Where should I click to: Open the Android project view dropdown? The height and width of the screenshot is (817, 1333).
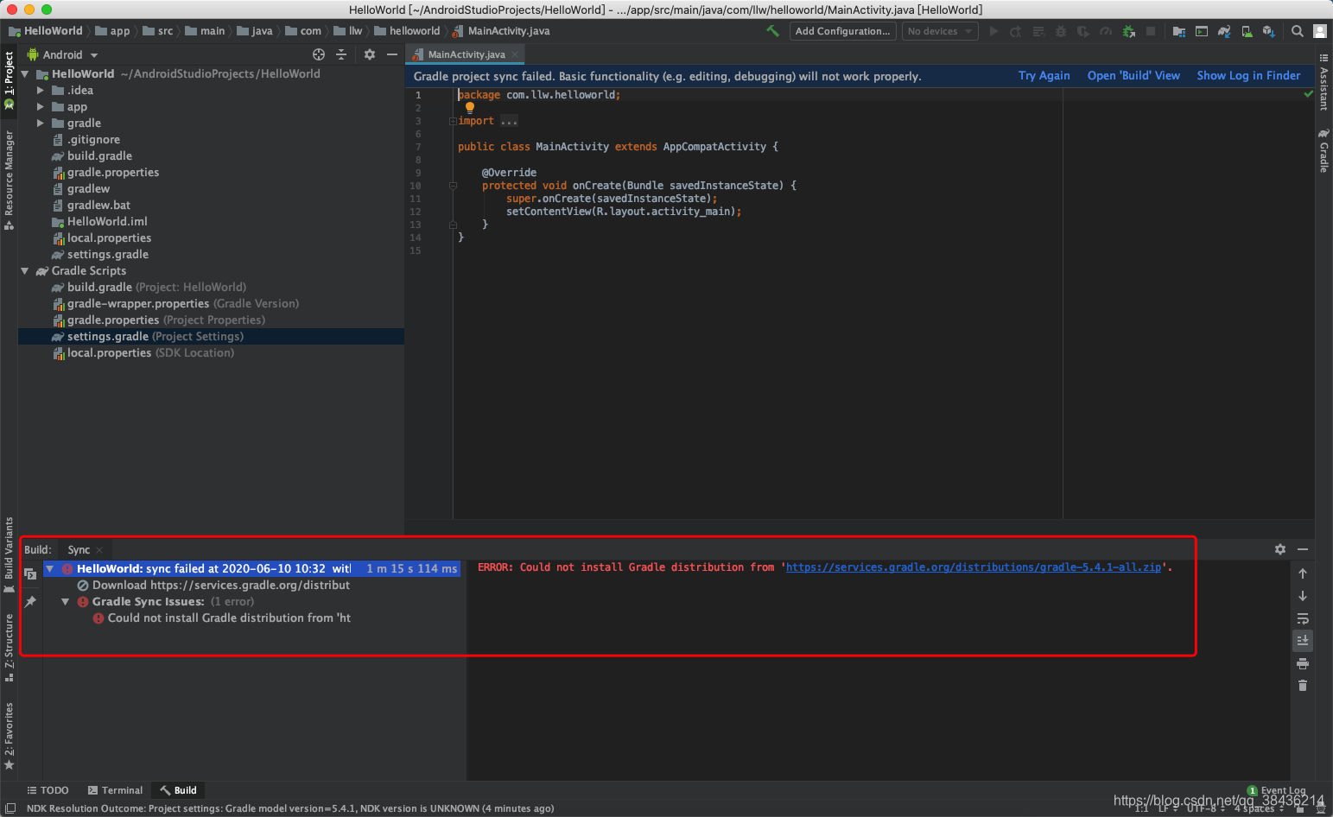pyautogui.click(x=63, y=54)
